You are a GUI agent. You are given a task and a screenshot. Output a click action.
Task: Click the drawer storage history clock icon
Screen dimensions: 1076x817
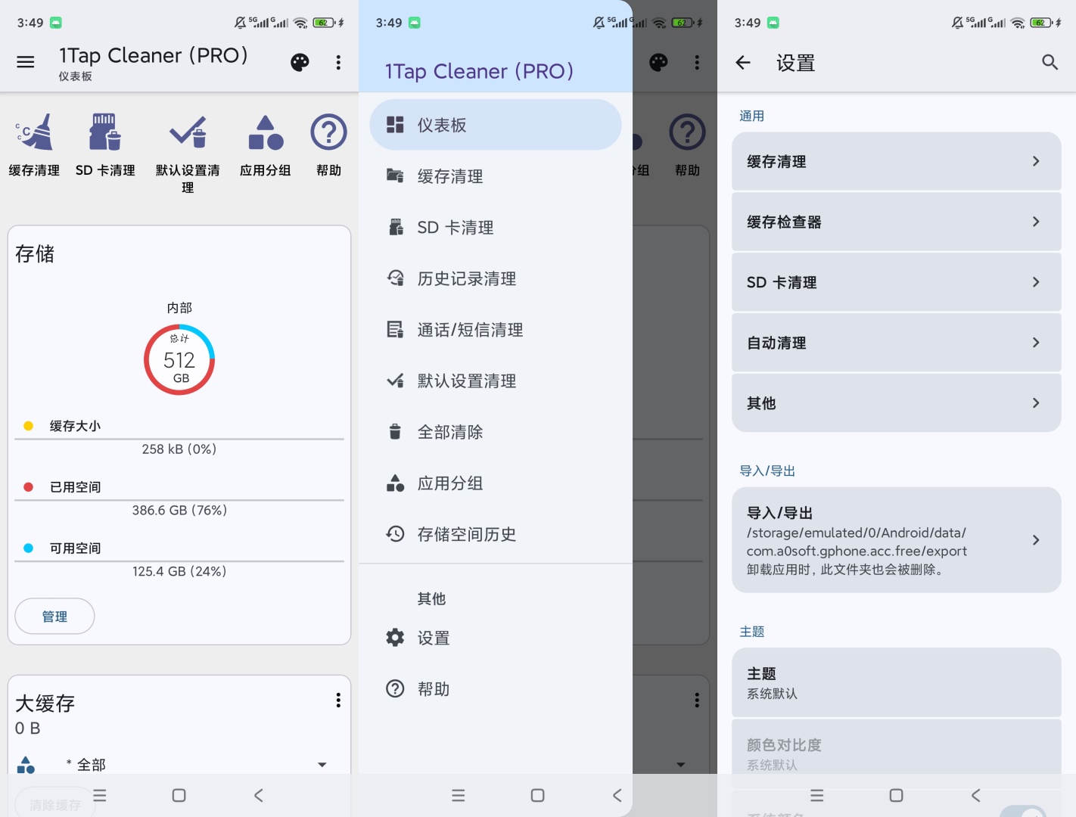(x=395, y=534)
